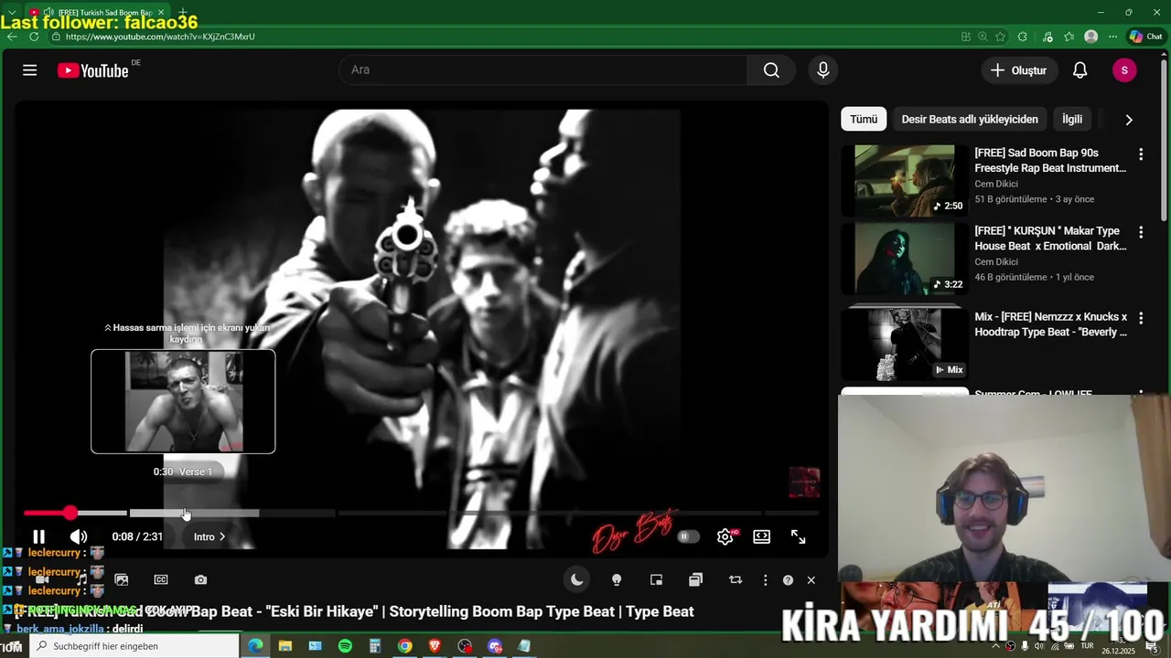
Task: Select Desir Beats adlı yükleyiciden chip
Action: coord(970,120)
